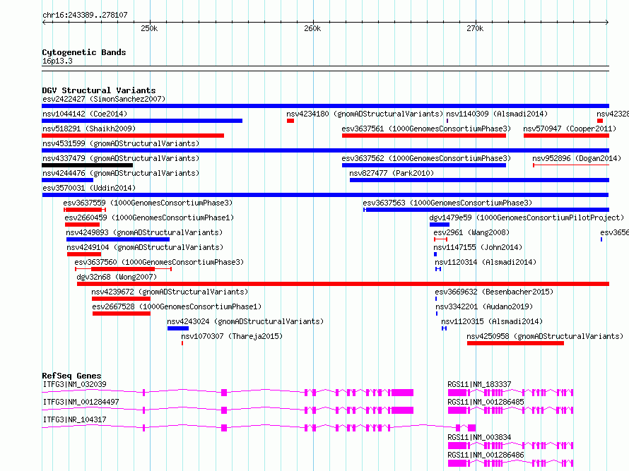Click the esv2422427 (SimonSanchez2007) variant label

[104, 99]
